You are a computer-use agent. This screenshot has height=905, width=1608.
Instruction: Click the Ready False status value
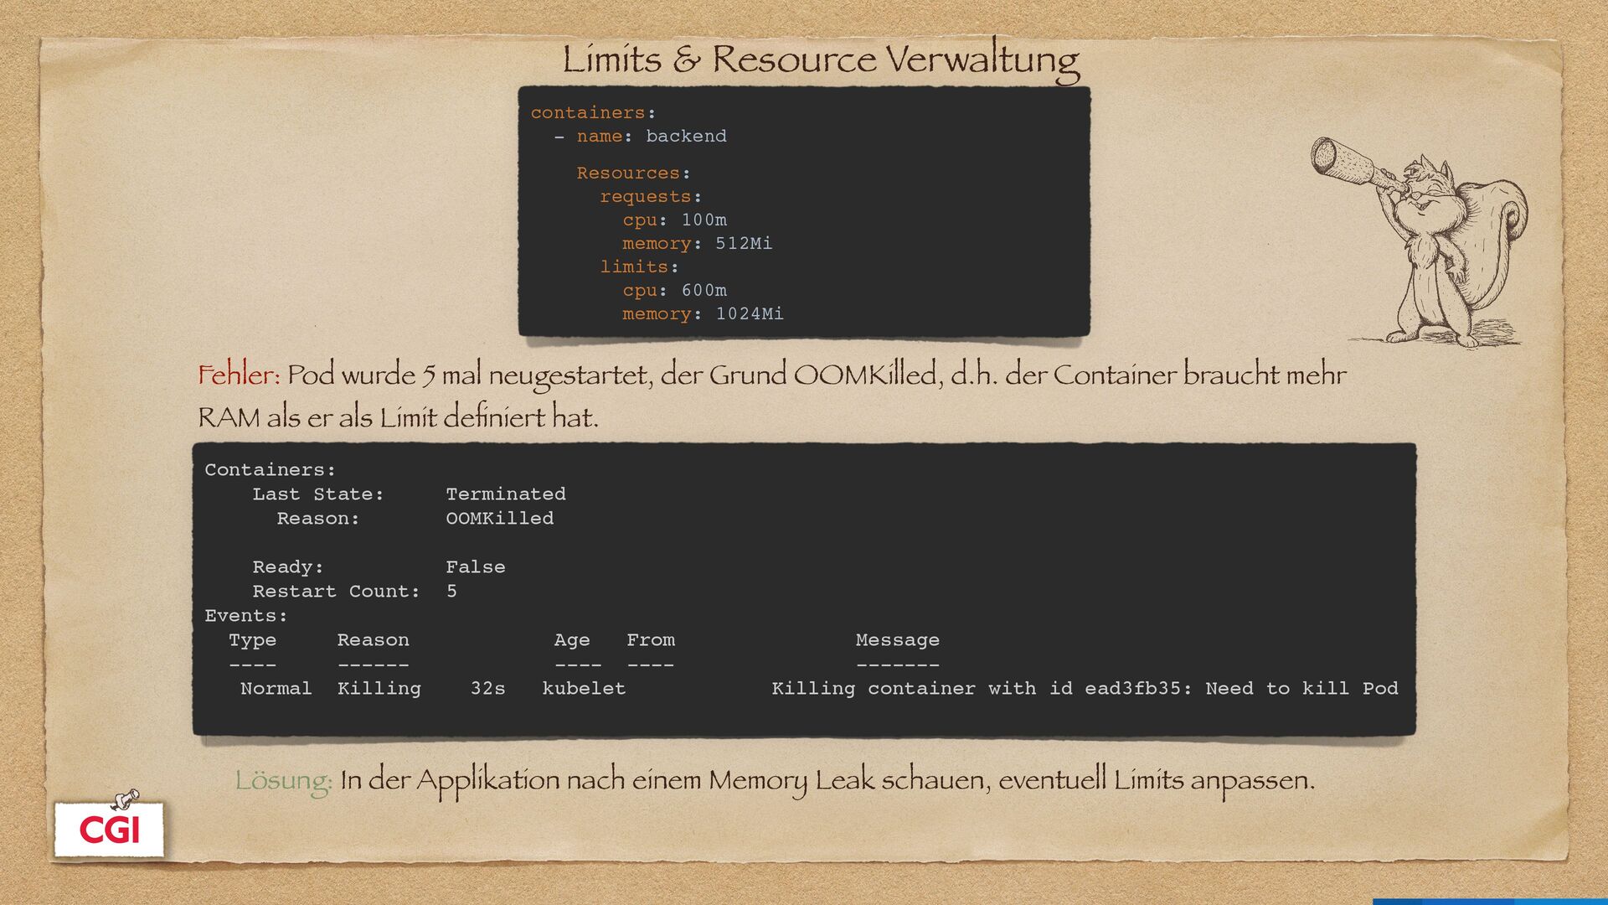click(475, 566)
